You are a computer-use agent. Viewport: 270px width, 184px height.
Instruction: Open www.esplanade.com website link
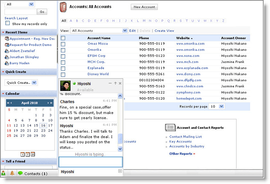[x=192, y=68]
